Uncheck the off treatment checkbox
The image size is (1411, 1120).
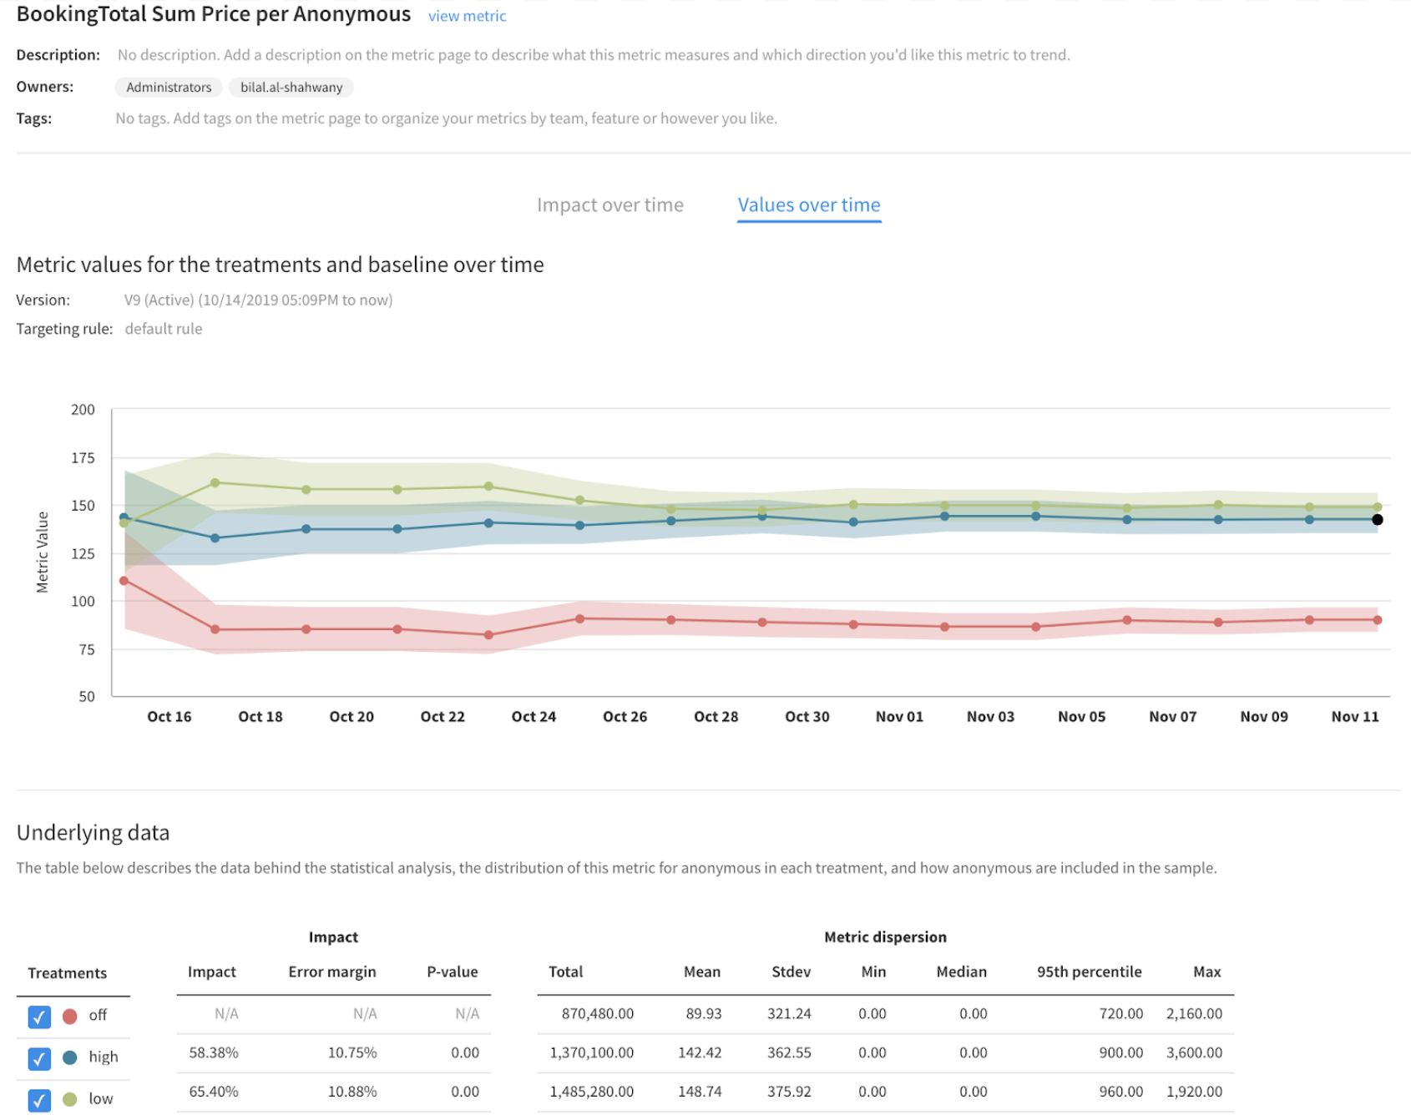tap(39, 1017)
